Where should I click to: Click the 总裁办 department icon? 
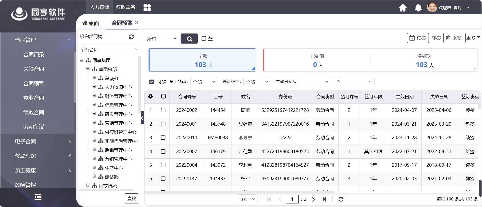[101, 78]
